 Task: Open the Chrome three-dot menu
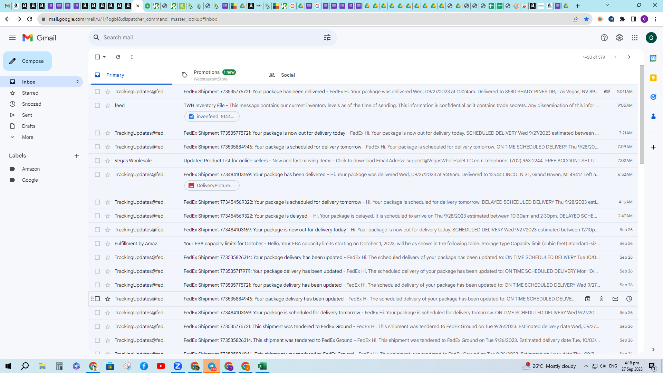pos(655,19)
